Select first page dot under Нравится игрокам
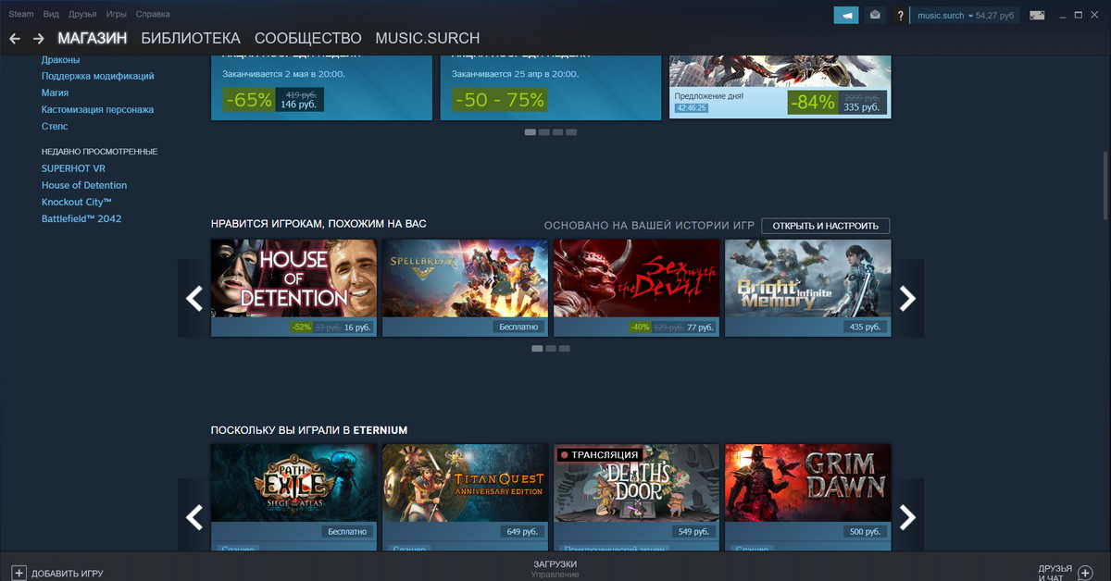Viewport: 1111px width, 581px height. click(537, 349)
